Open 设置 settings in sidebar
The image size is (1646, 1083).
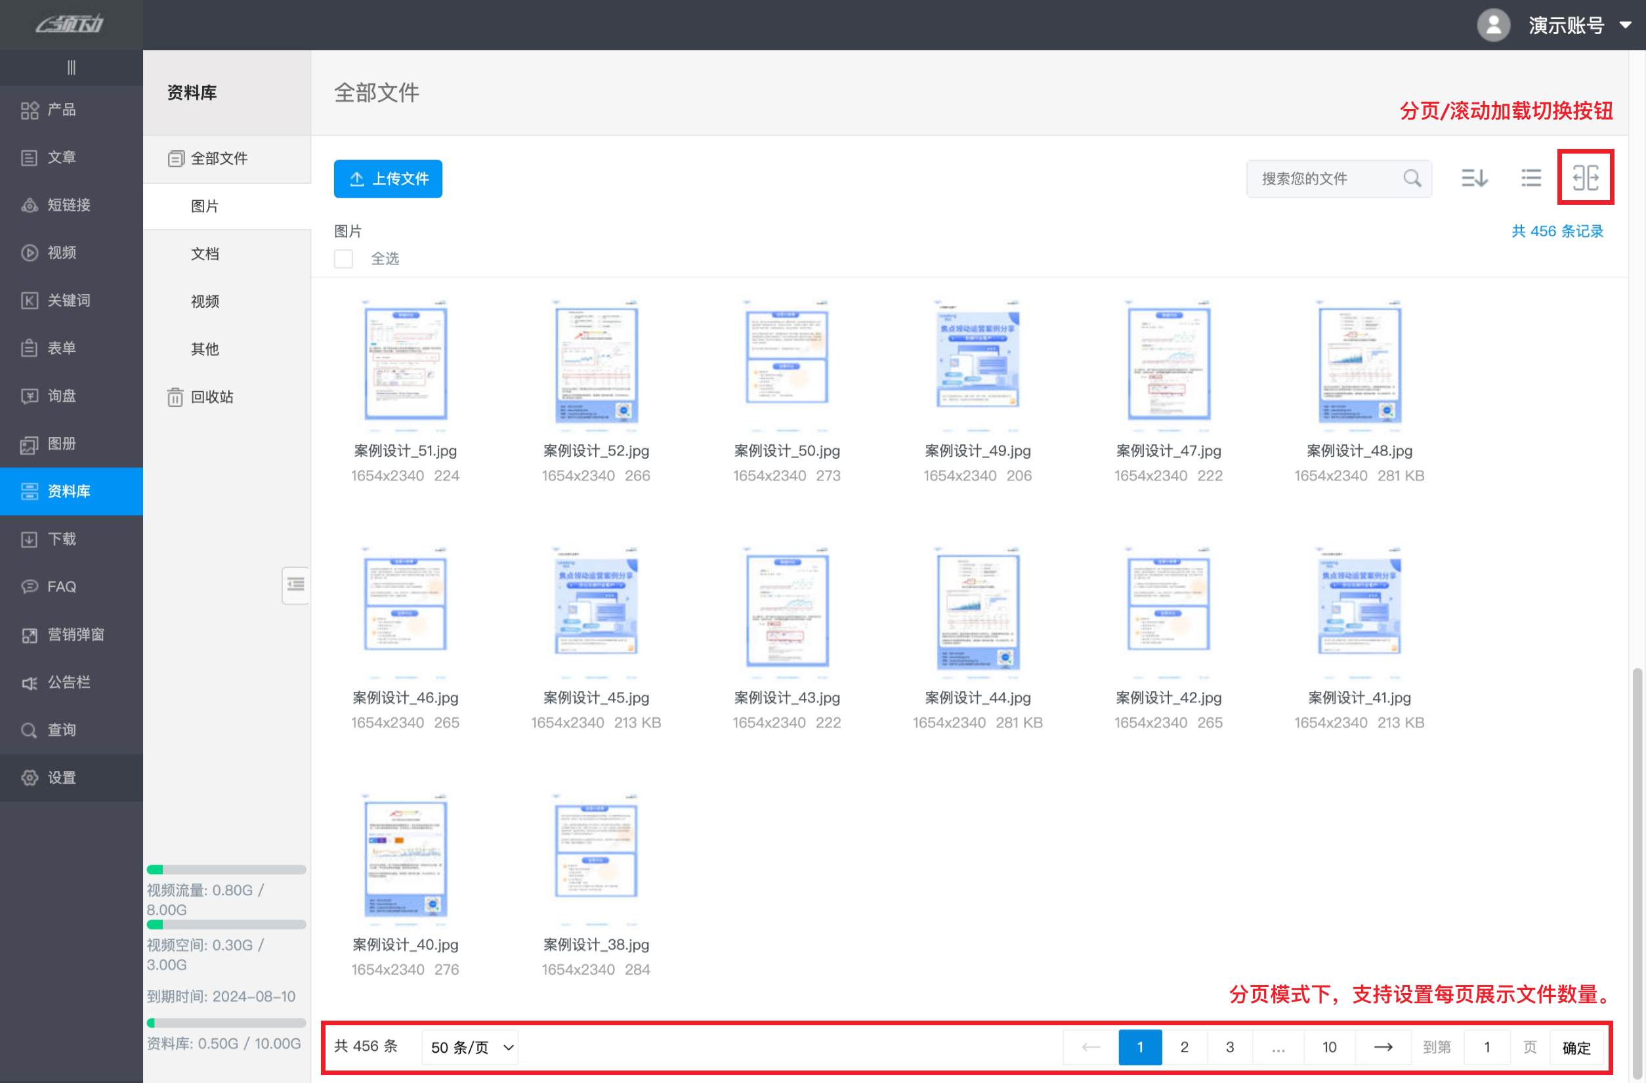62,777
